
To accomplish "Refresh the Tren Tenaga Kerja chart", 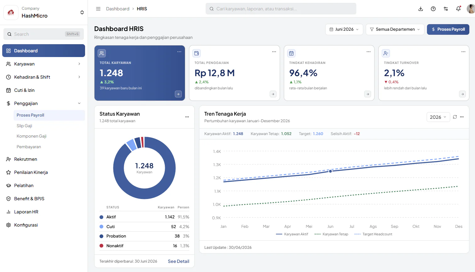I will tap(455, 117).
